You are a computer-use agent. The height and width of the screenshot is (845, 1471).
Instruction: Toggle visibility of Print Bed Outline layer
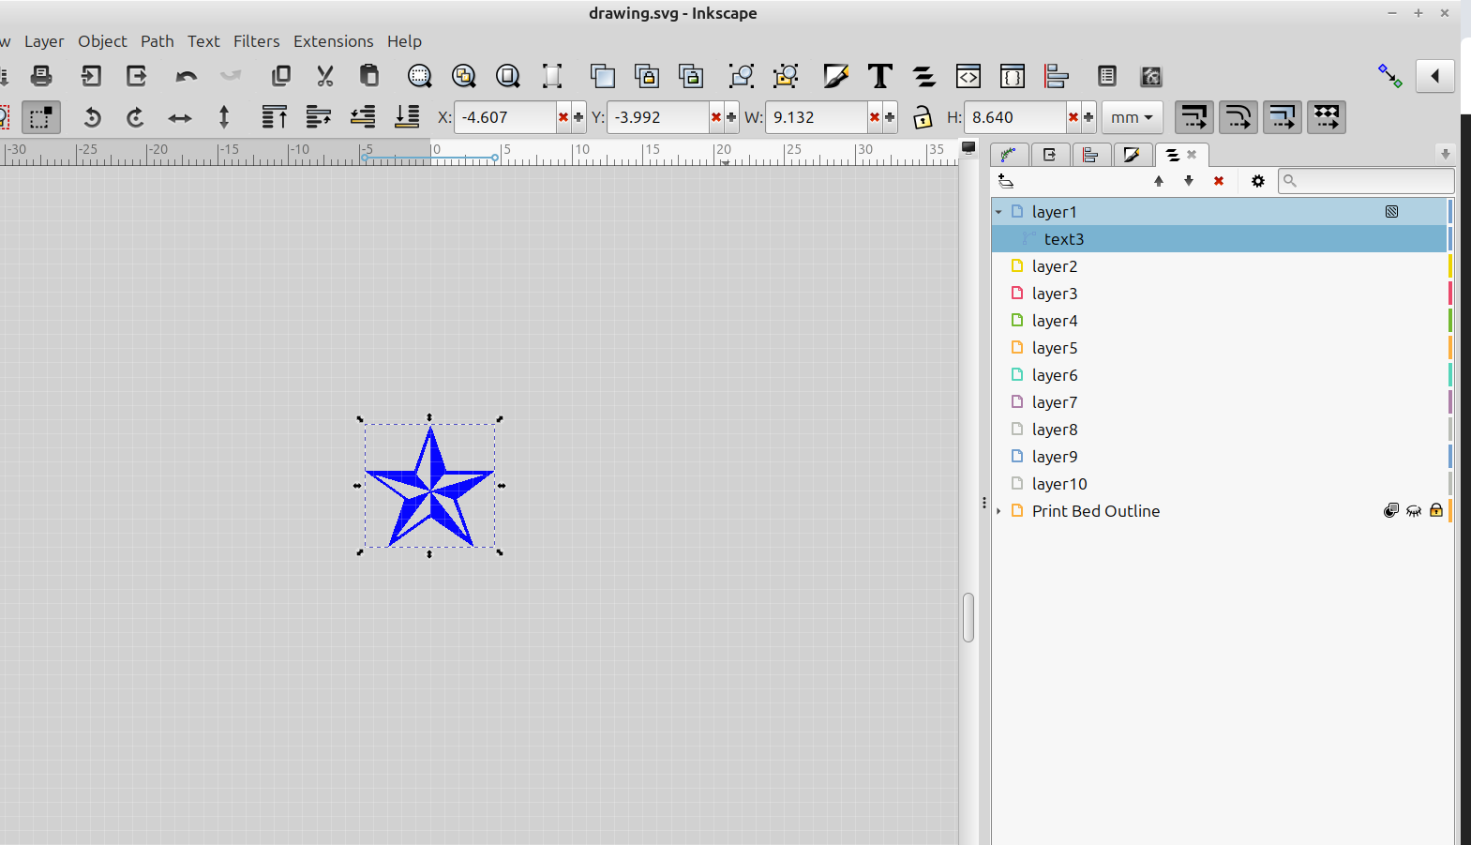(1414, 511)
